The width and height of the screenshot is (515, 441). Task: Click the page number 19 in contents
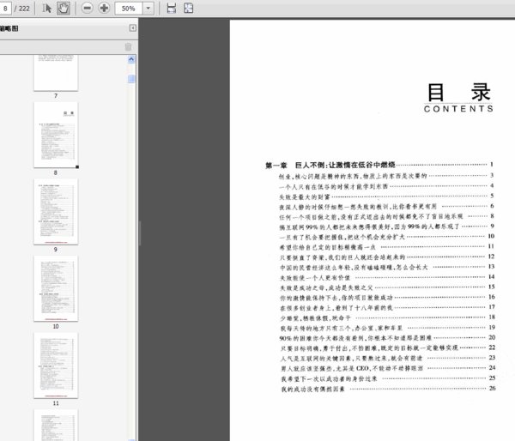(x=492, y=328)
